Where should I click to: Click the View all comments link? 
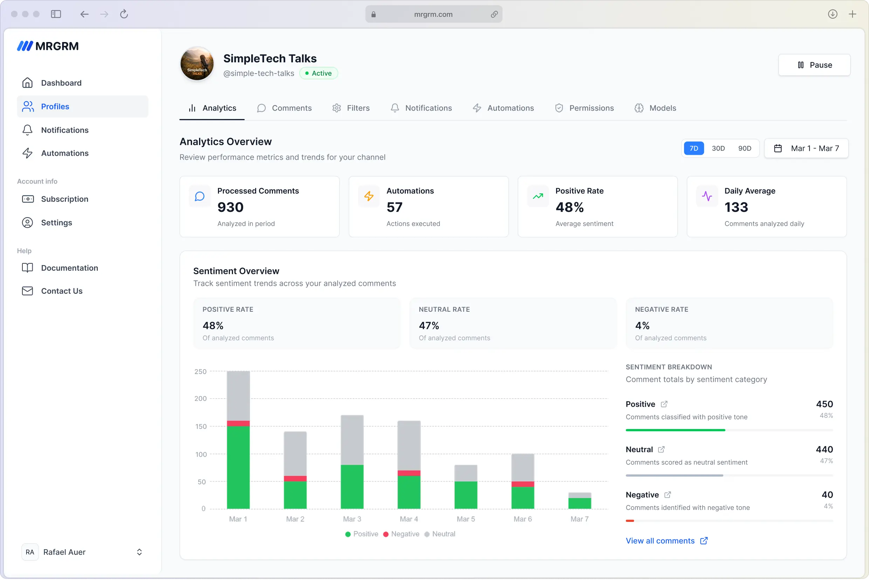661,540
